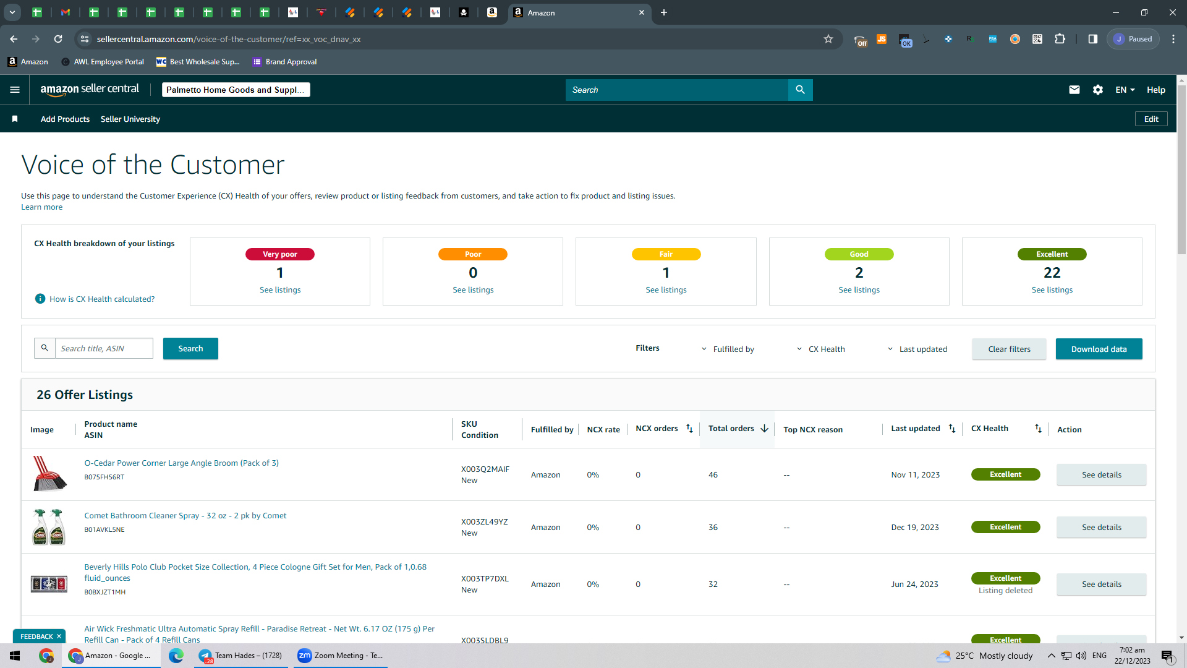1187x668 pixels.
Task: Open Windows Start menu
Action: click(15, 656)
